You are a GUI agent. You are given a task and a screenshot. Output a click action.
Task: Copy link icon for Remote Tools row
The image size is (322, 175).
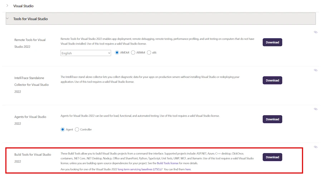coord(316,32)
